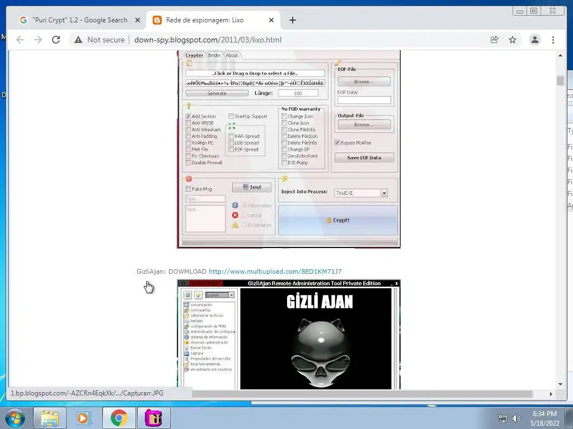This screenshot has width=573, height=429.
Task: Open the GizliAjan language dropdown
Action: point(231,295)
